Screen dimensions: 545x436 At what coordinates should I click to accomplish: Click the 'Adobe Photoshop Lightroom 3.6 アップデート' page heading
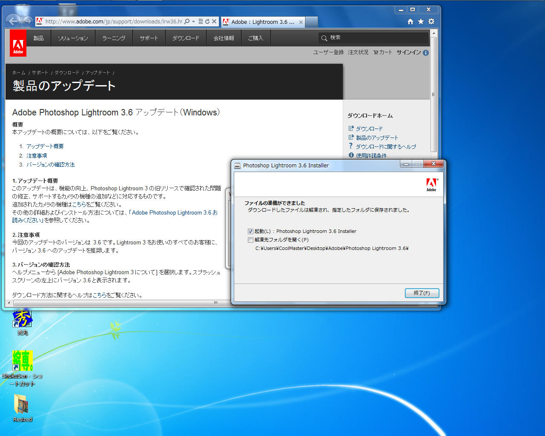tap(116, 112)
